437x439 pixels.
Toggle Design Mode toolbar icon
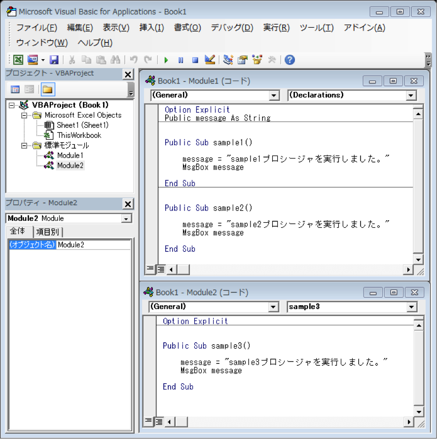(x=210, y=60)
